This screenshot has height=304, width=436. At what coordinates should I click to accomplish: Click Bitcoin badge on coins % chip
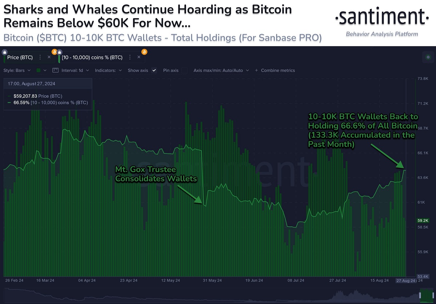[x=144, y=52]
